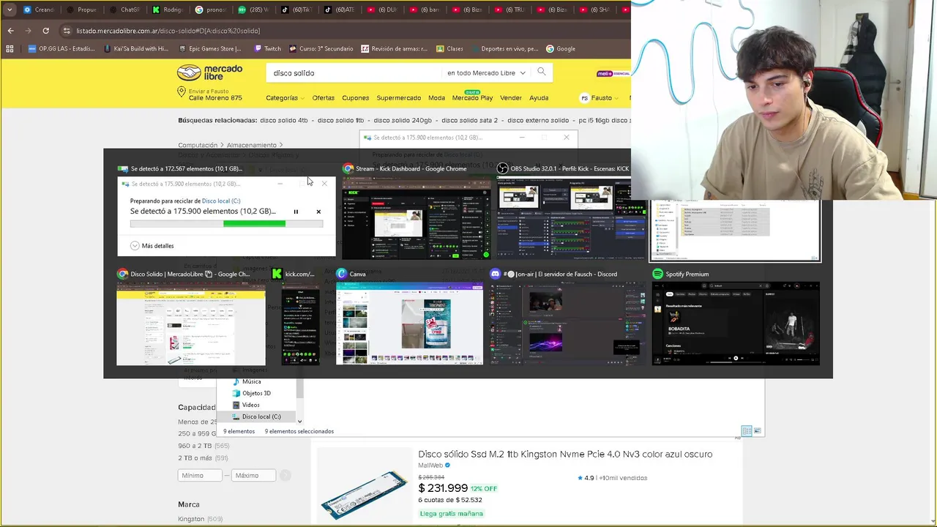Screen dimensions: 937x527
Task: Click the Chrome address bar URL
Action: 168,31
